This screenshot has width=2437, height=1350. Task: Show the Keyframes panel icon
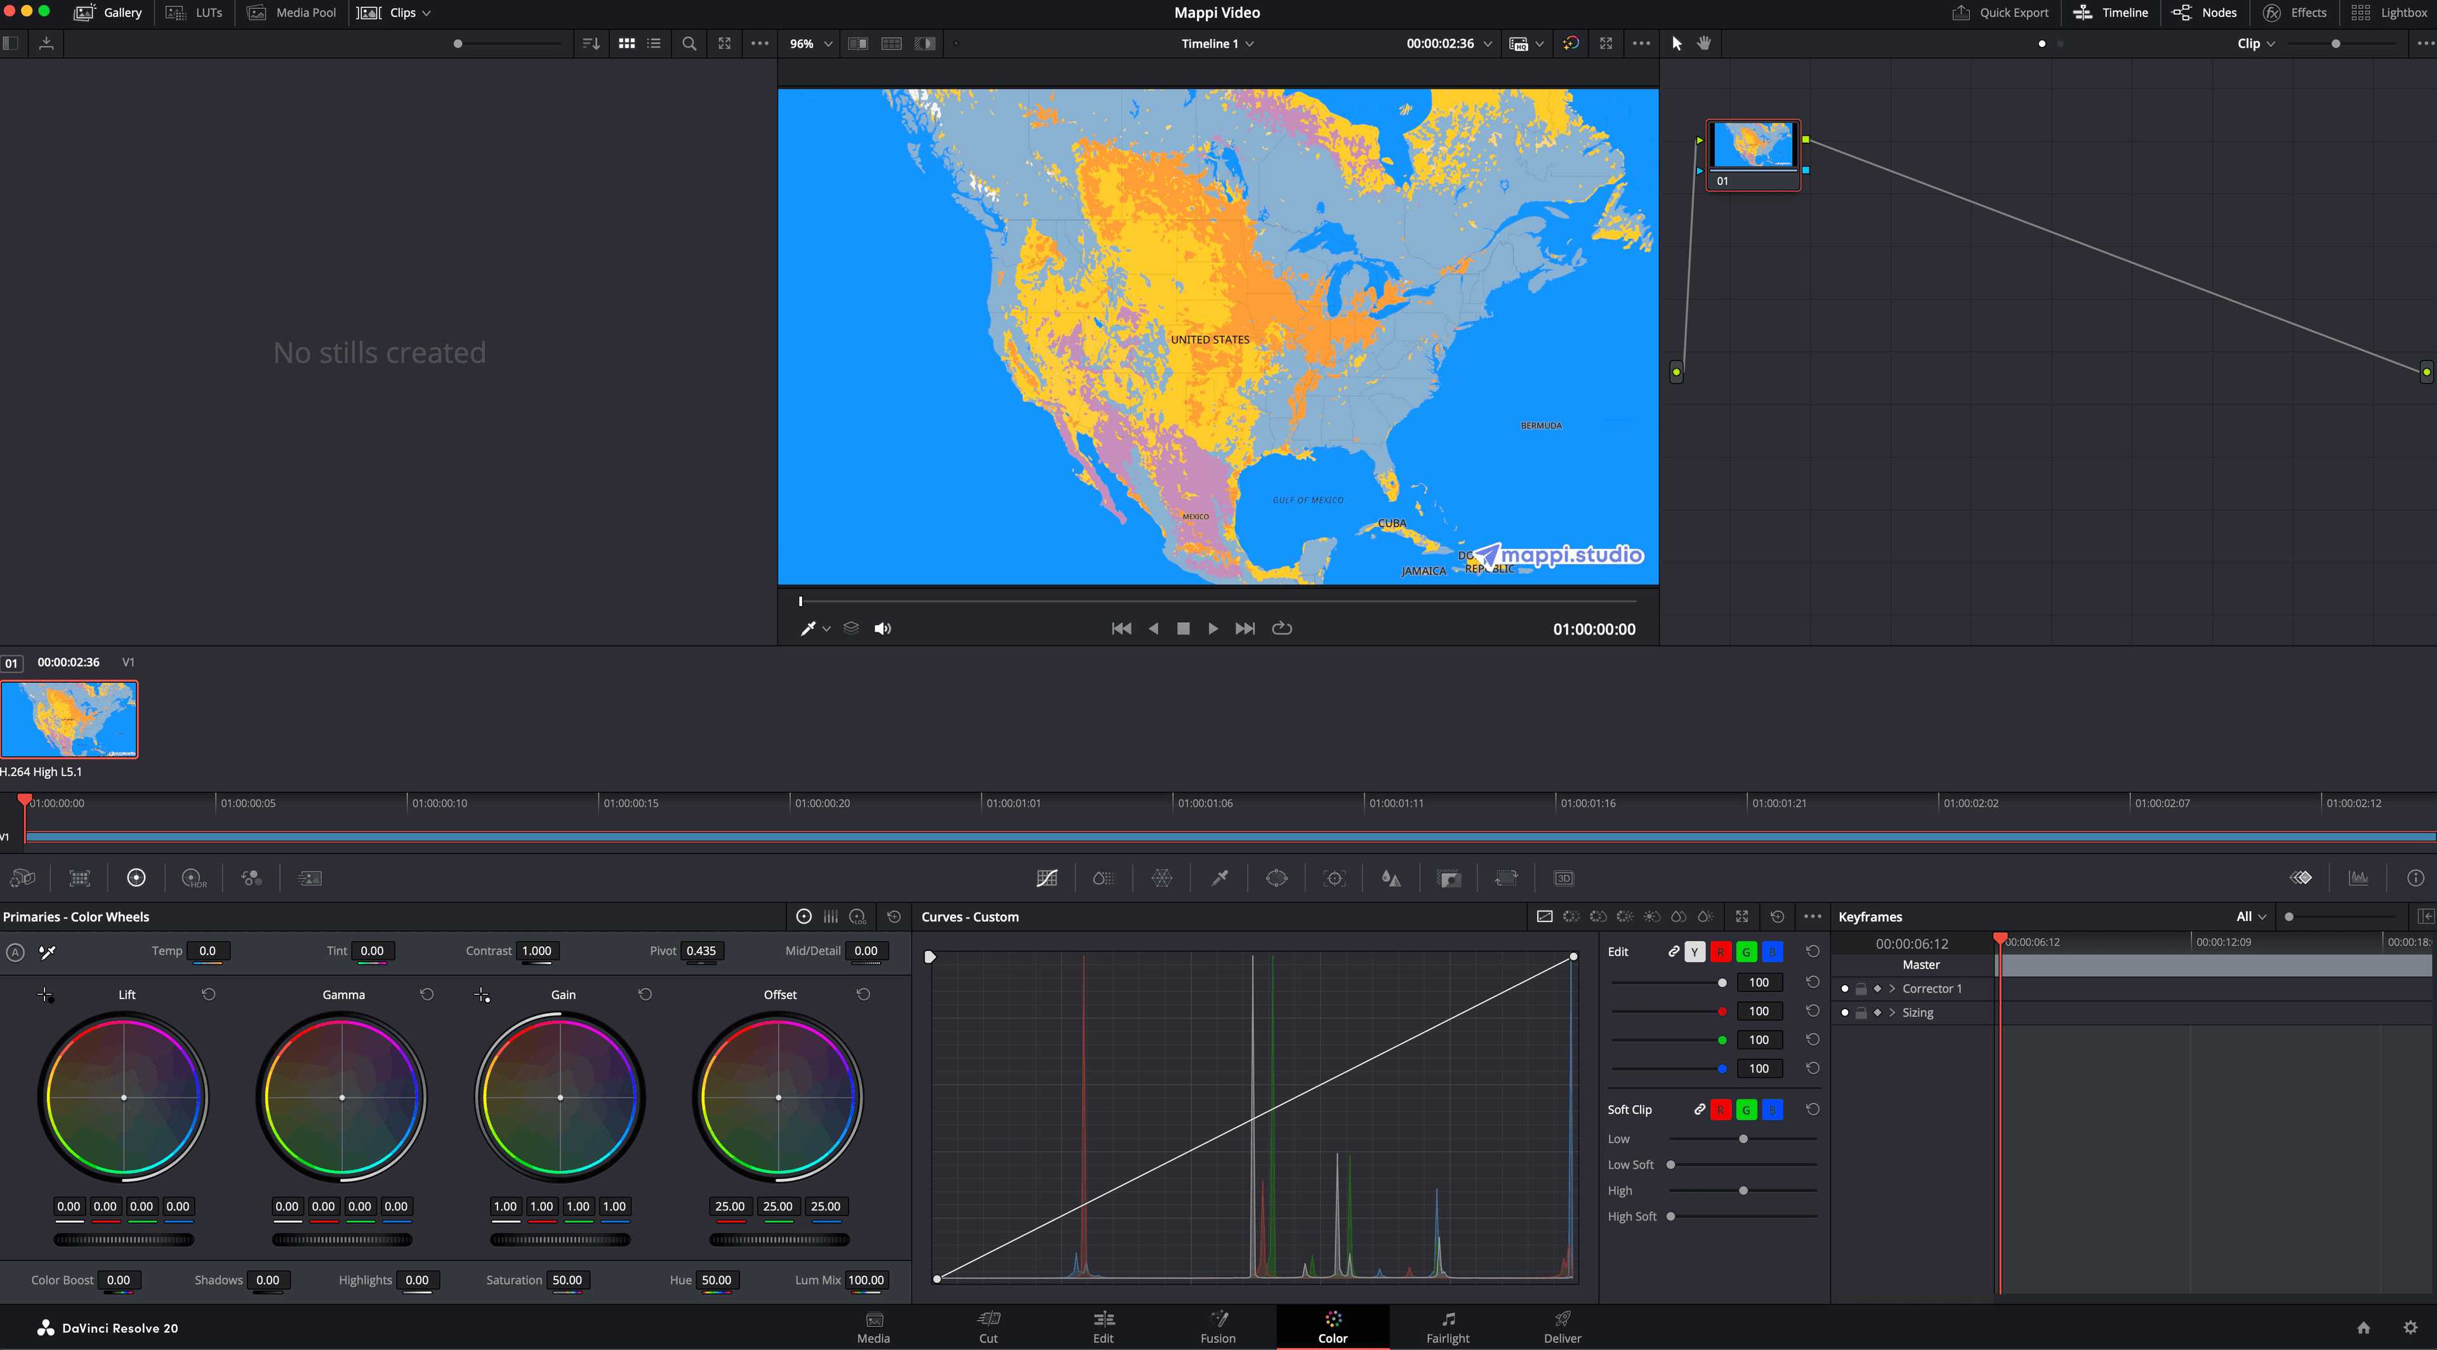click(2301, 878)
